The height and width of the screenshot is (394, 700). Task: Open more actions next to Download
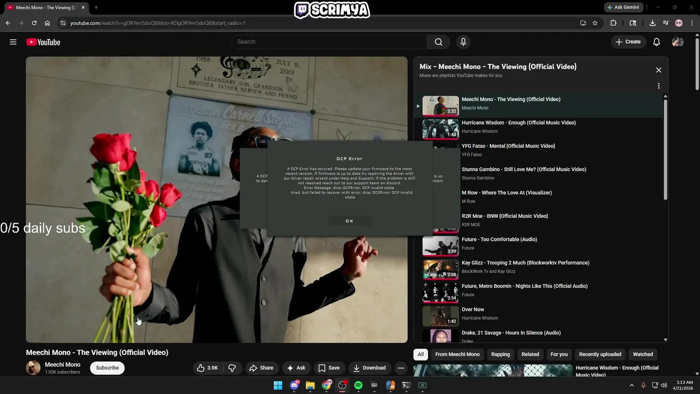point(401,368)
